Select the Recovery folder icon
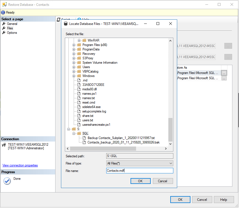Screen dimensions: 239x208 point(79,54)
